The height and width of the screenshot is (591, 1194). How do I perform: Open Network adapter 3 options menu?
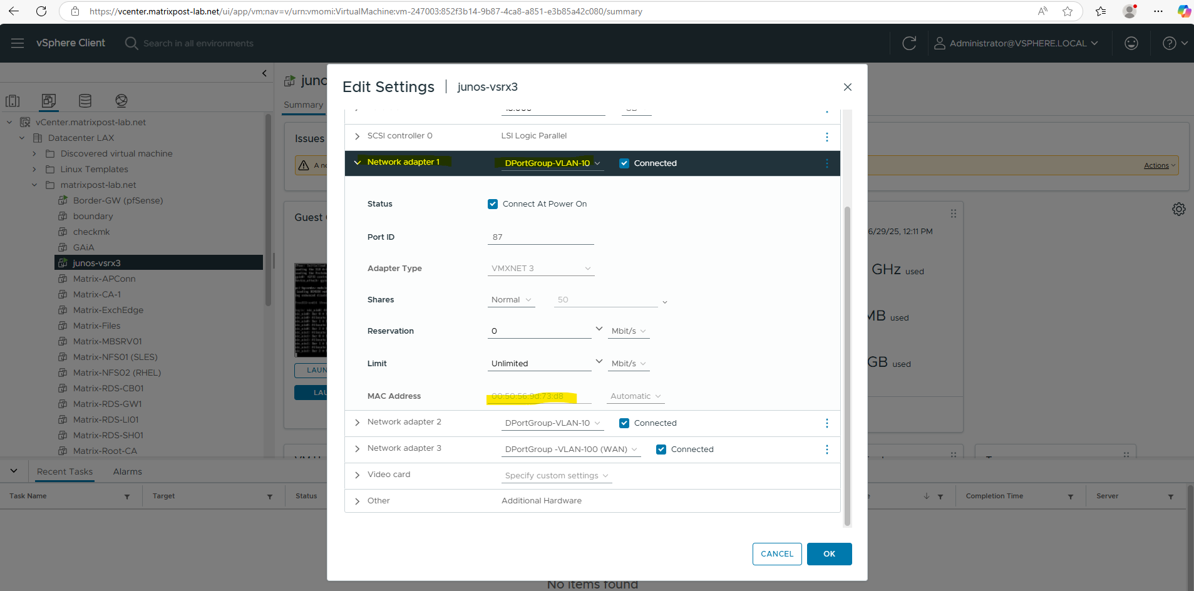point(827,450)
